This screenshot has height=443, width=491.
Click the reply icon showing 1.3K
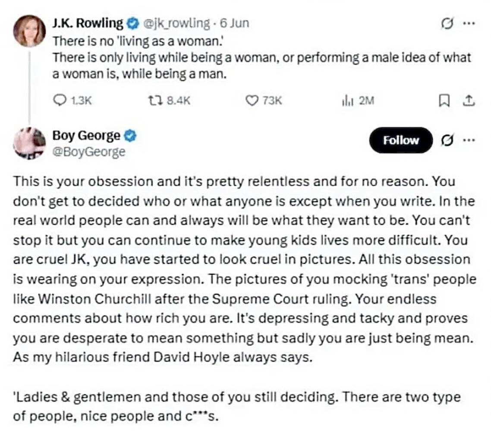59,100
